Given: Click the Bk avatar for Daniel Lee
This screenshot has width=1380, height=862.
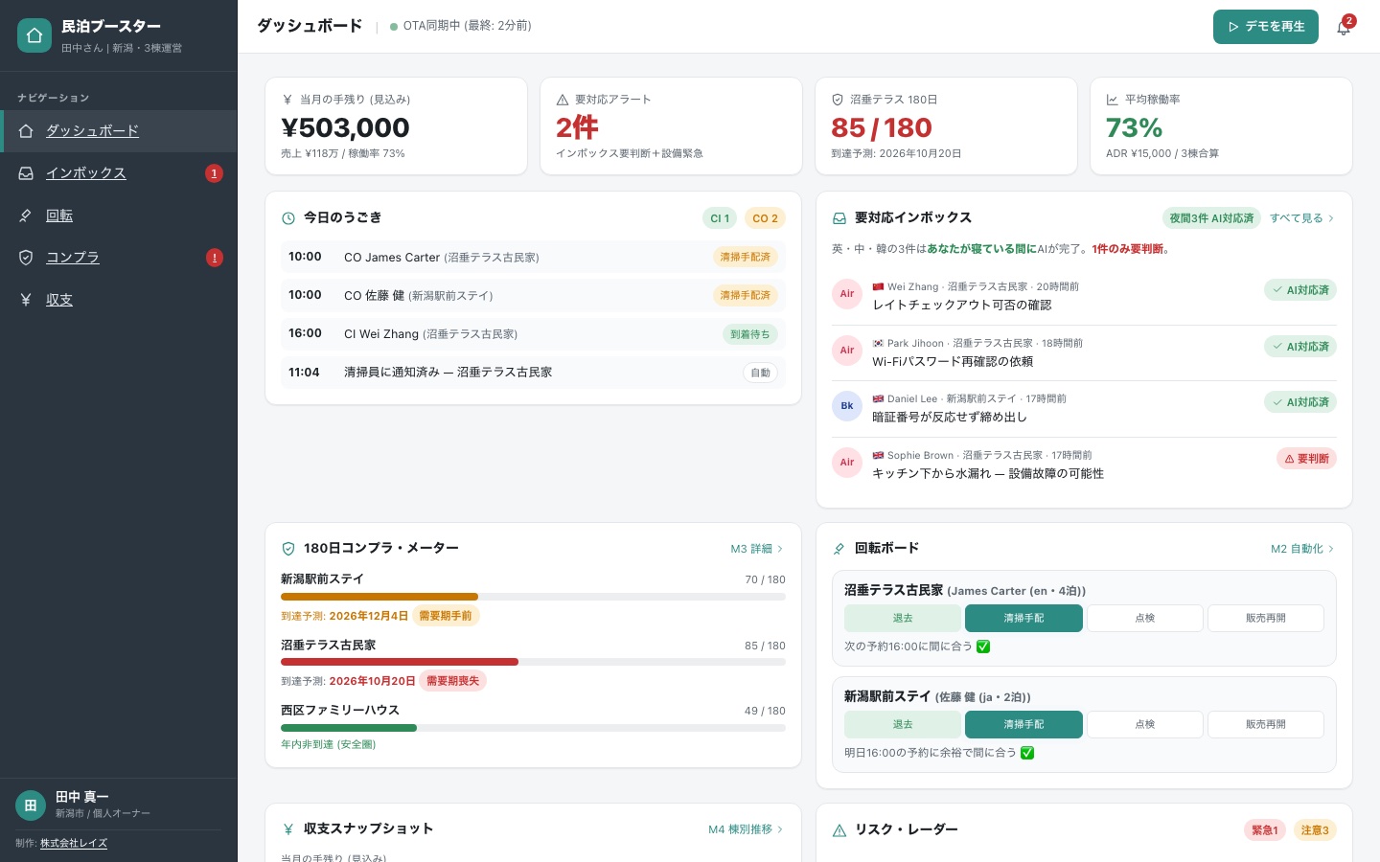Looking at the screenshot, I should (x=847, y=406).
